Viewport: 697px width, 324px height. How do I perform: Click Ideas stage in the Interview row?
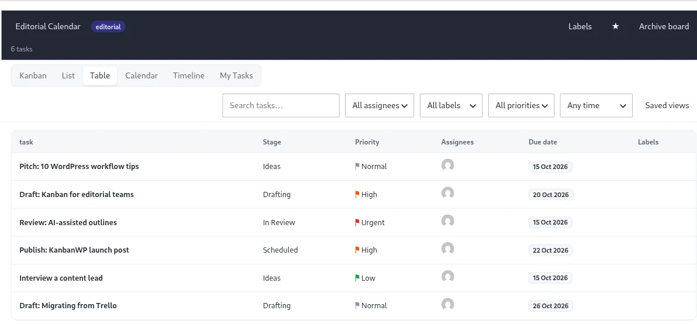(x=272, y=278)
